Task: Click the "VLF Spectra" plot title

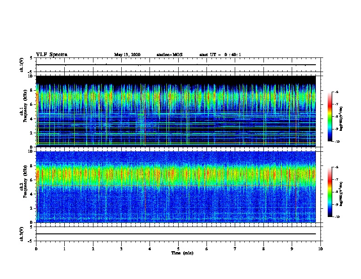Action: (52, 55)
